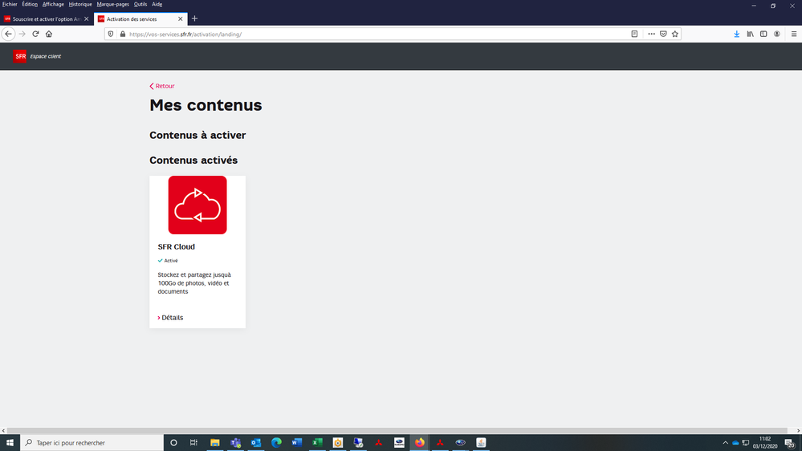Open OneDrive cloud tray icon

point(735,443)
